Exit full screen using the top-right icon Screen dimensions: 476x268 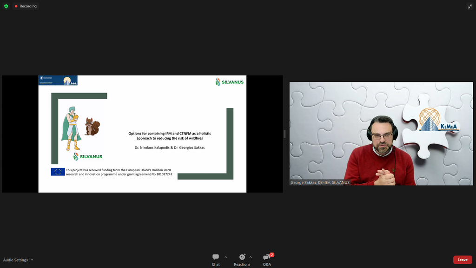coord(469,6)
